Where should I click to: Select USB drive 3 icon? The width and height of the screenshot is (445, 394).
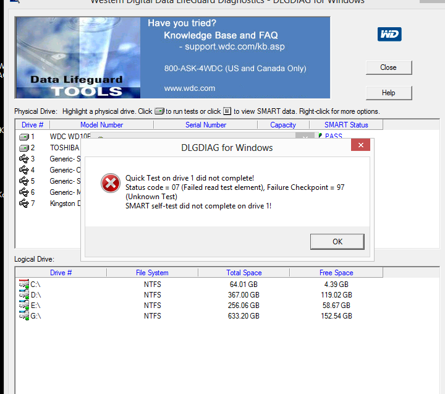(24, 159)
